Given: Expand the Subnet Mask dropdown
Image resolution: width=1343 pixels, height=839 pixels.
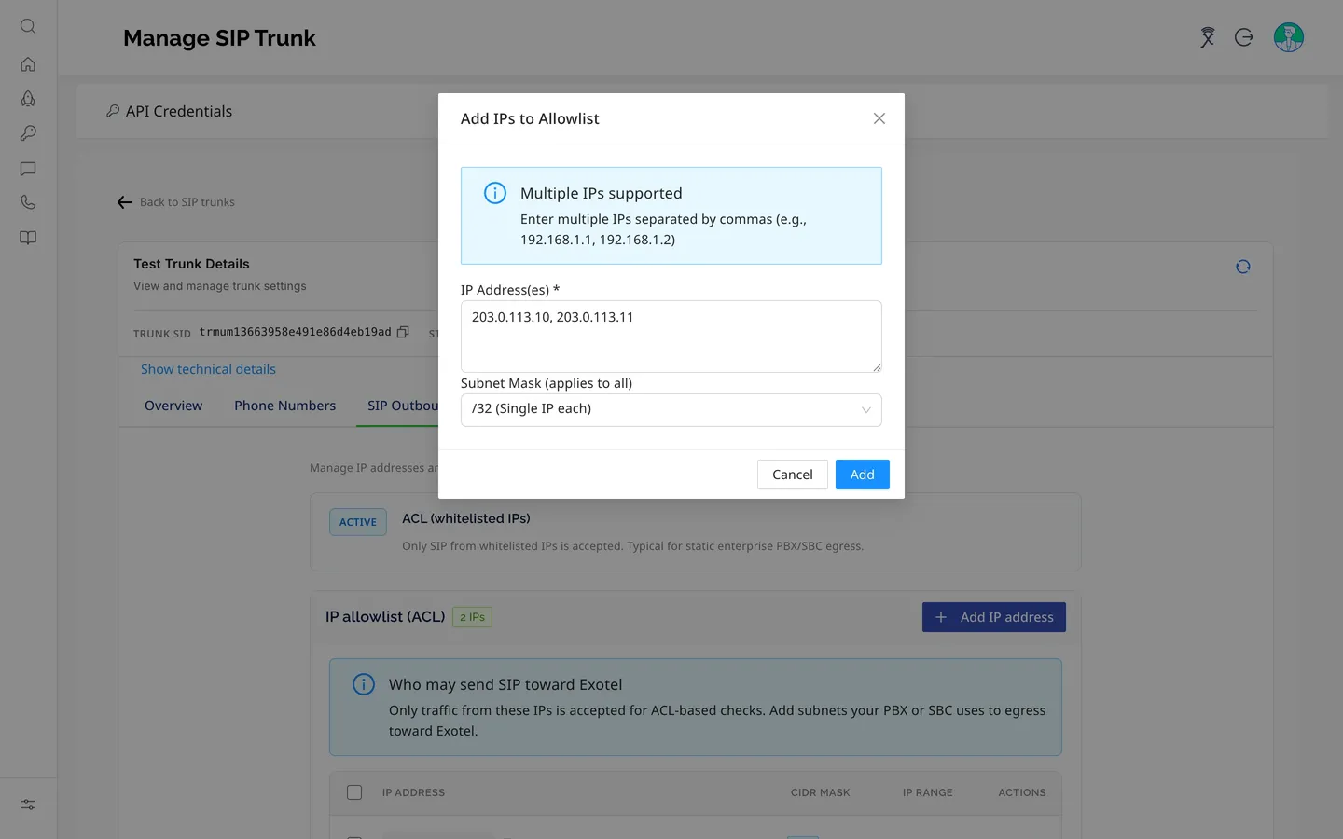Looking at the screenshot, I should 671,410.
